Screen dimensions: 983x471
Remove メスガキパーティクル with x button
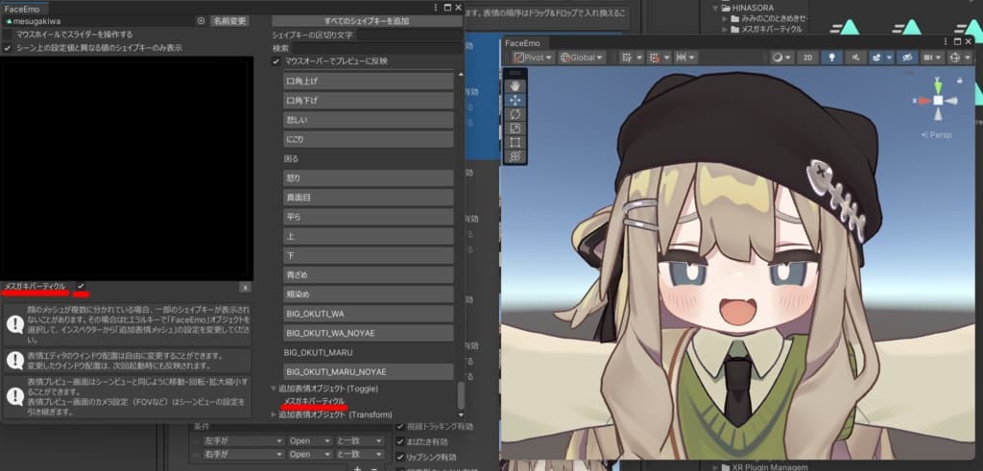point(245,287)
